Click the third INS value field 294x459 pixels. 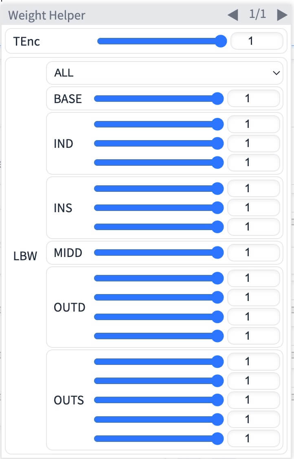click(253, 227)
